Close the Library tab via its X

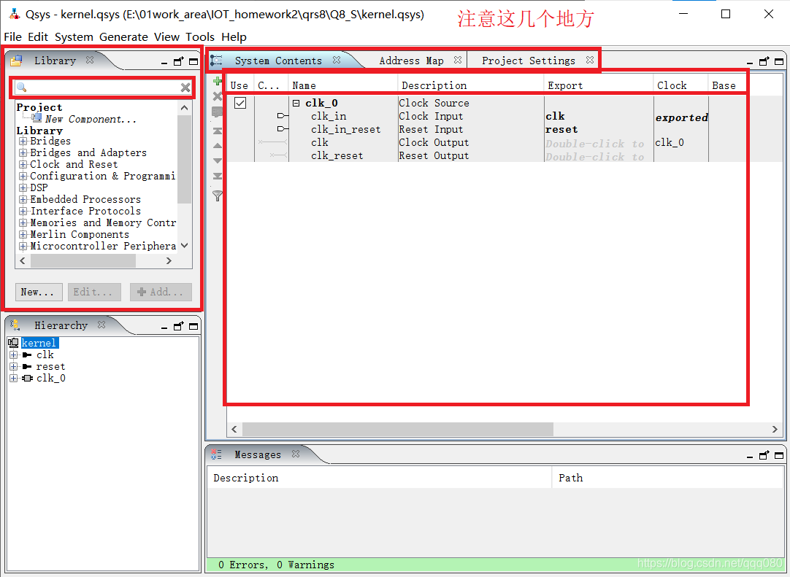tap(90, 60)
